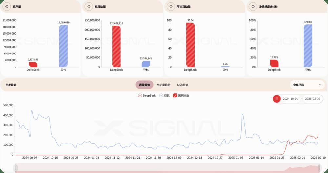Click info icon beside 总声量 title
Image resolution: width=328 pixels, height=173 pixels.
(x=7, y=7)
